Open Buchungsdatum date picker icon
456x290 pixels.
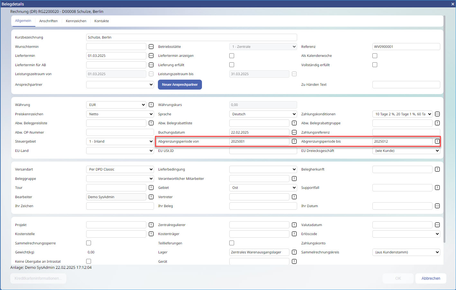point(294,132)
